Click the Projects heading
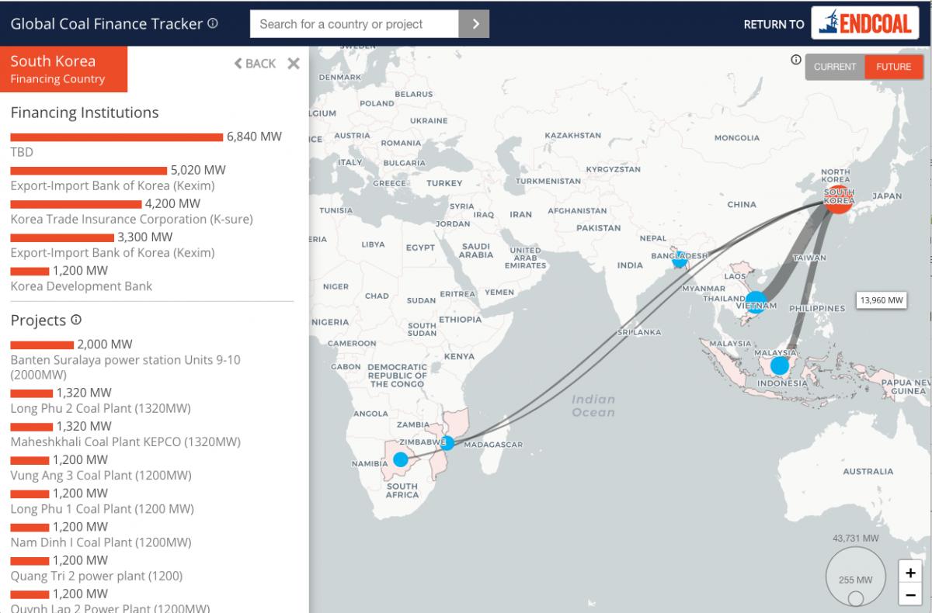This screenshot has height=613, width=932. pos(38,320)
